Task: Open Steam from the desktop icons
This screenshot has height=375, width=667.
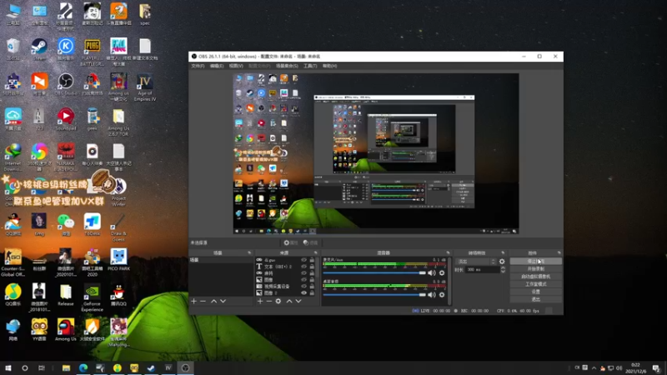Action: click(39, 46)
